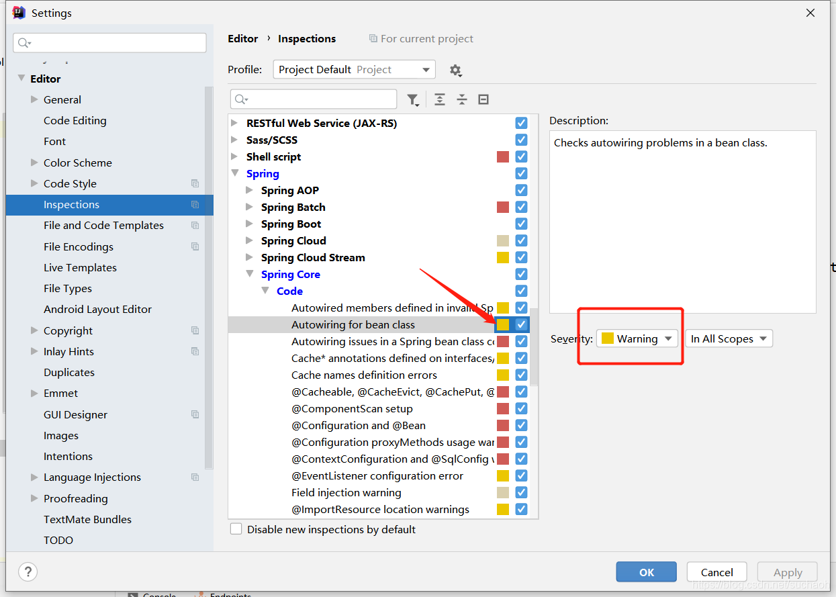The width and height of the screenshot is (836, 597).
Task: Click the Cancel button
Action: pos(717,572)
